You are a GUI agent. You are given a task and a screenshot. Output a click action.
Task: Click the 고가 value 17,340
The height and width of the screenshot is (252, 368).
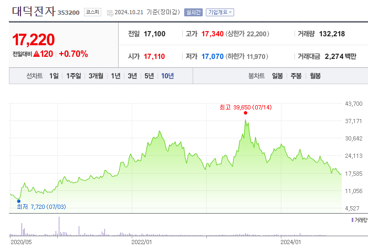click(213, 34)
